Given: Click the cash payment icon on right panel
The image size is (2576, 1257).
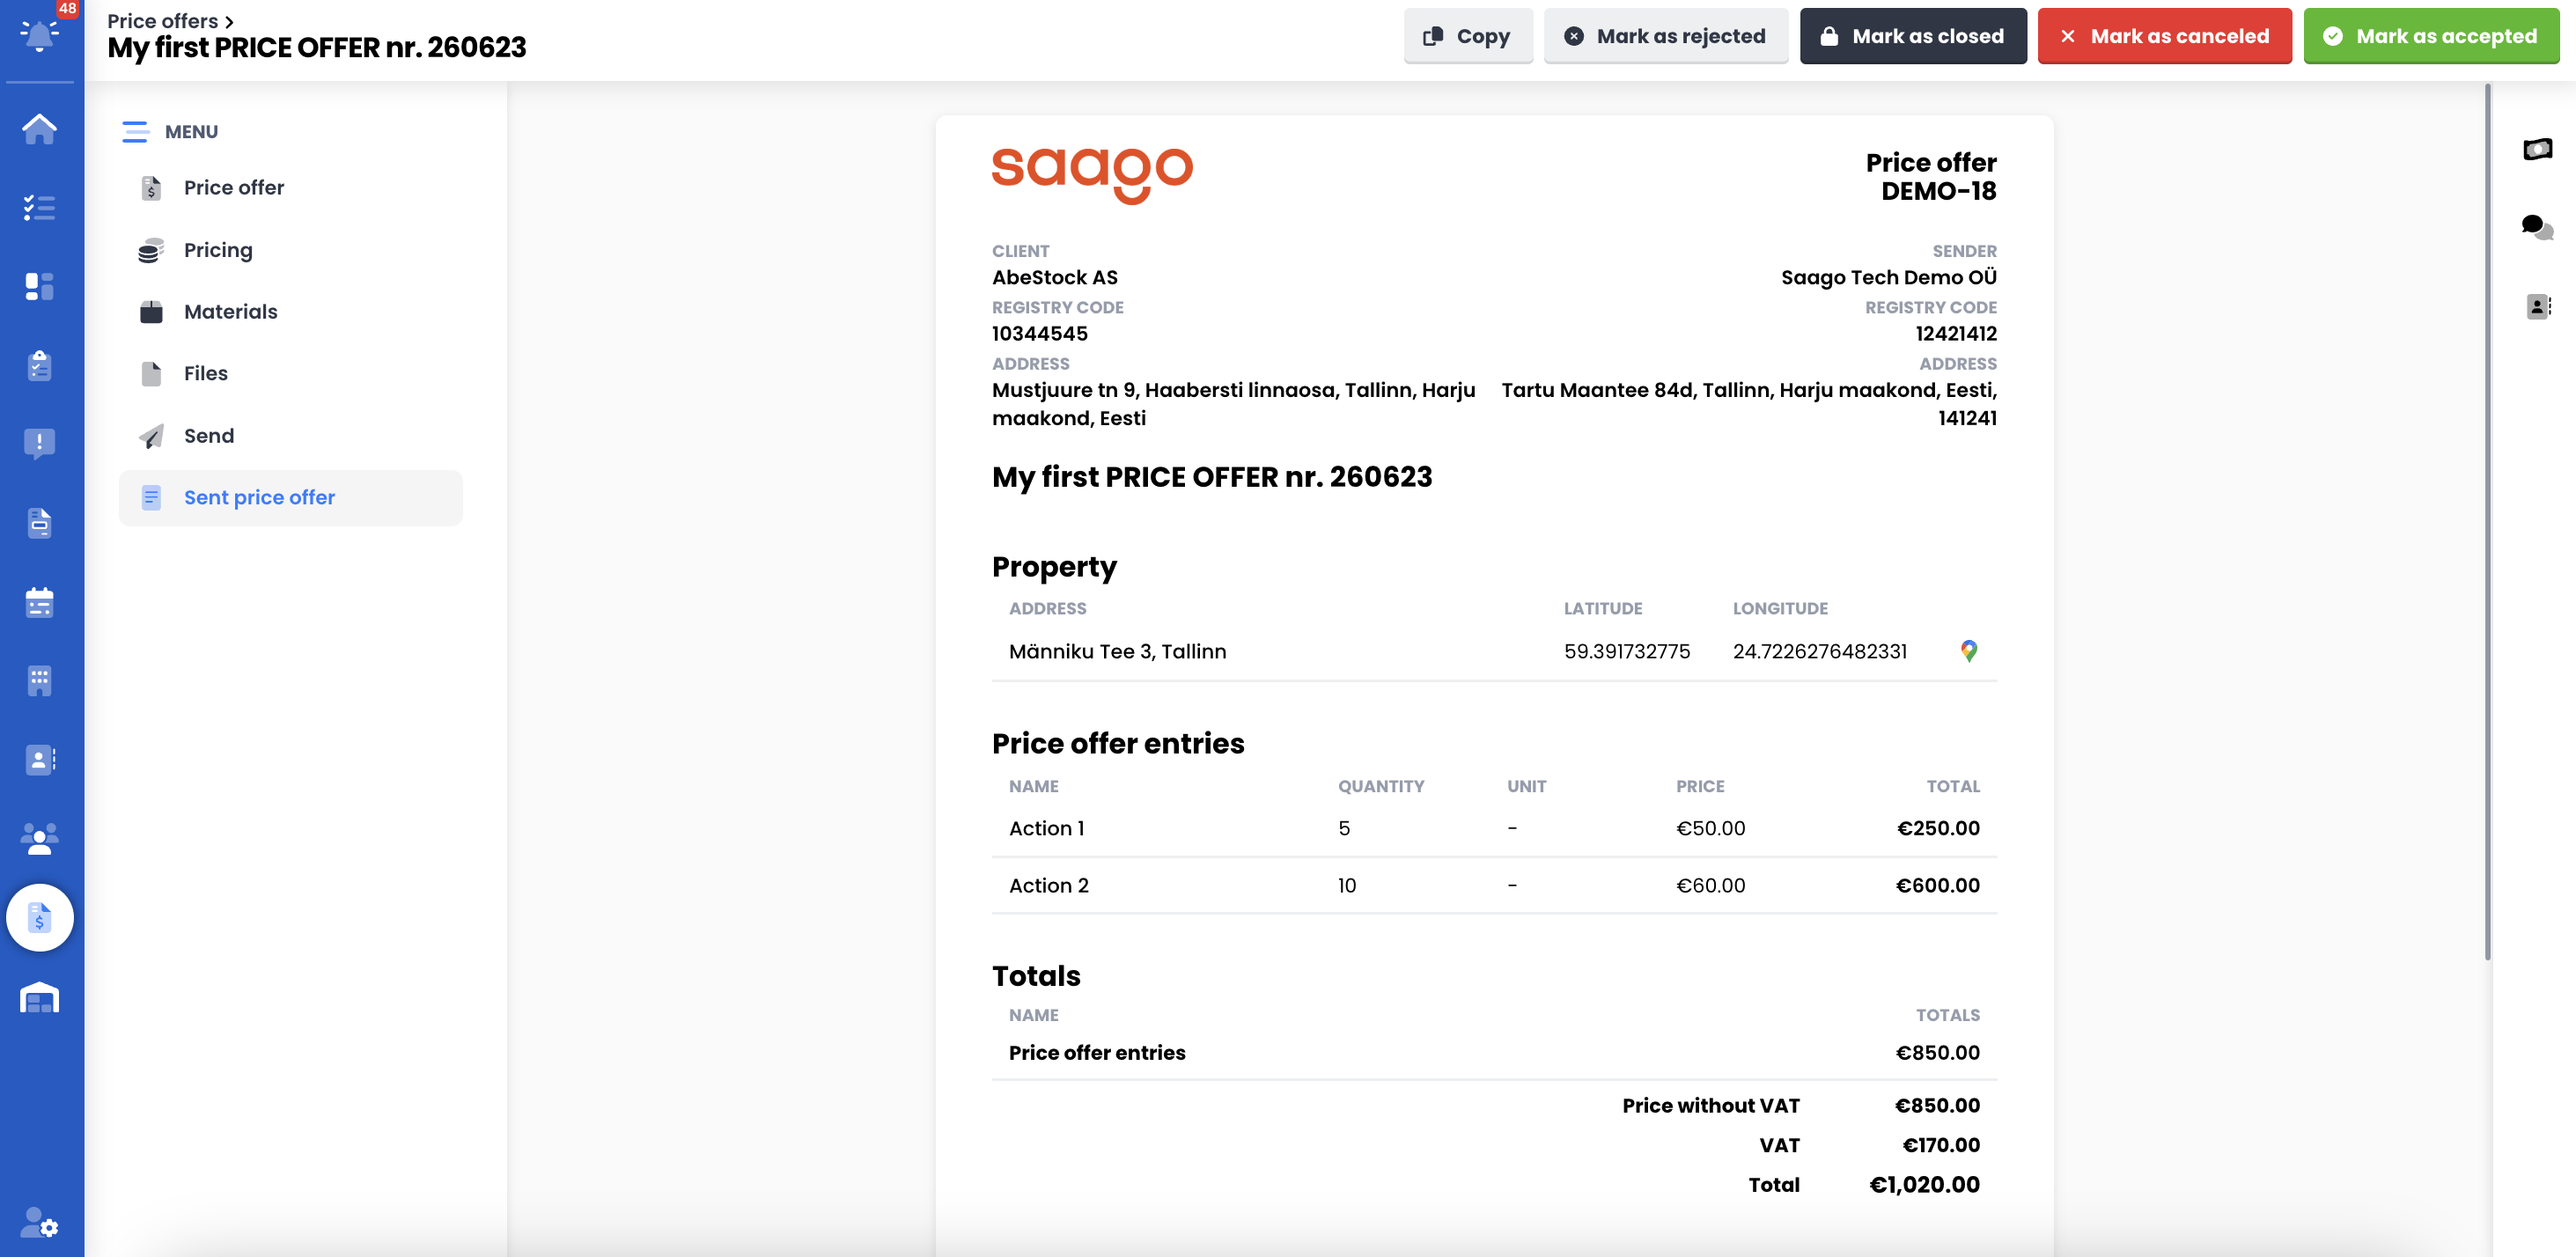Looking at the screenshot, I should pyautogui.click(x=2537, y=150).
